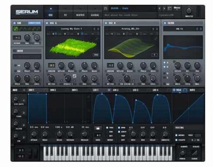Screen dimensions: 213x167
Task: Click the Serum logo
Action: click(27, 12)
